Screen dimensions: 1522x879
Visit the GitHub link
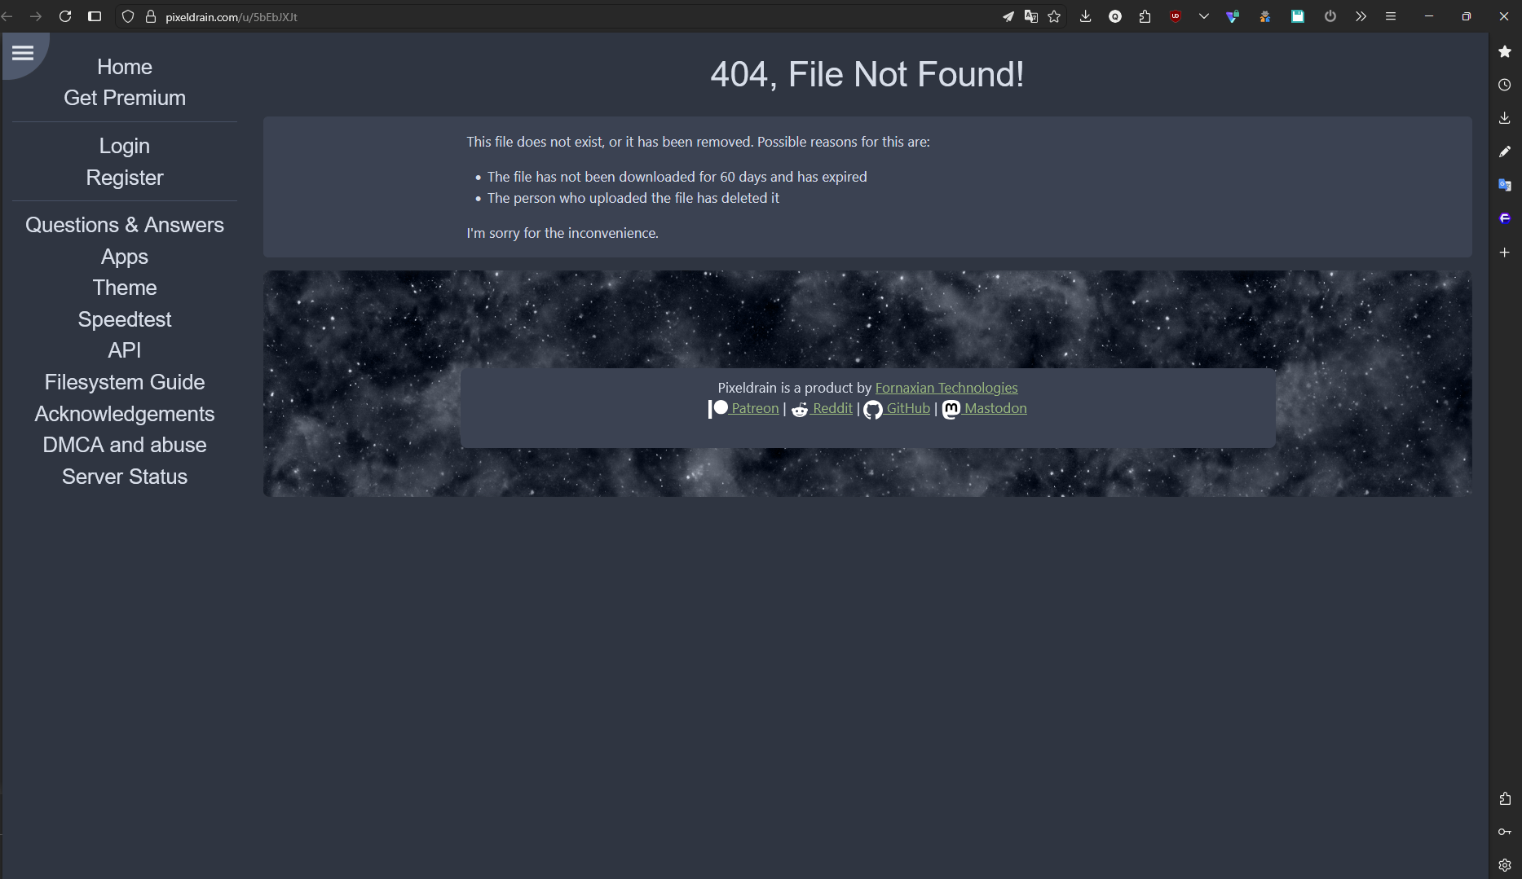tap(897, 408)
